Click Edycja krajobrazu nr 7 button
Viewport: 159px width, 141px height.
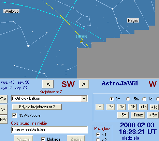pyautogui.click(x=37, y=107)
